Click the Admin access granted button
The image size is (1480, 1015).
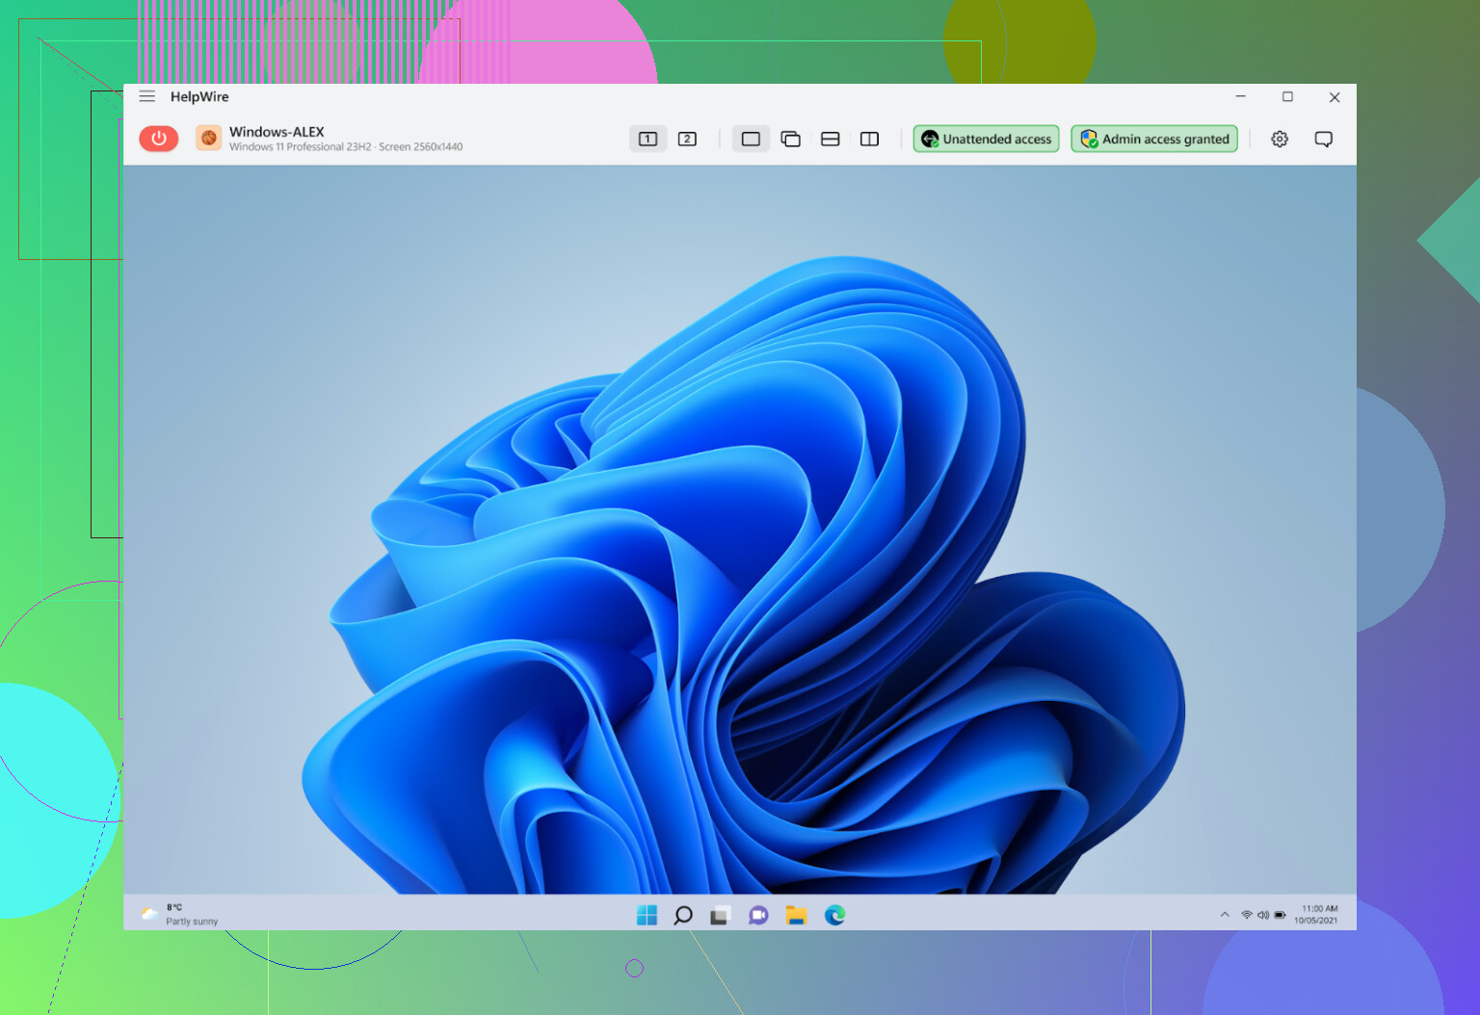coord(1154,139)
